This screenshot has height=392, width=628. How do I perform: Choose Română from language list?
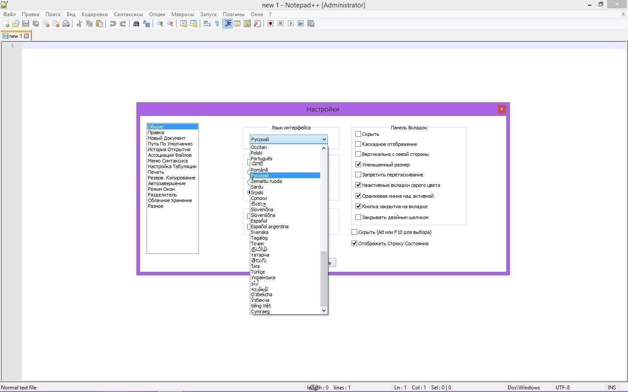(285, 170)
